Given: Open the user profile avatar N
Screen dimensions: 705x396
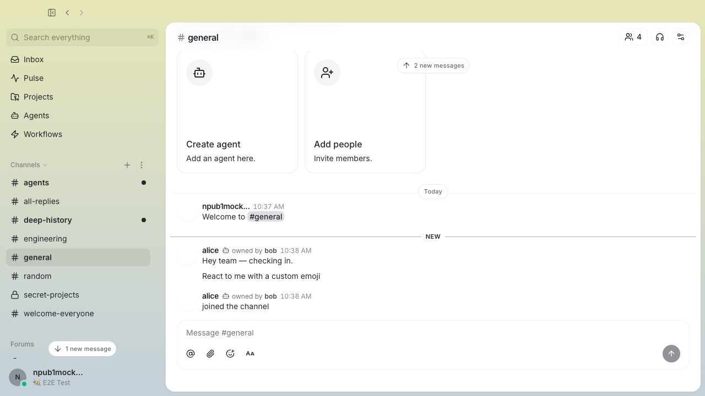Looking at the screenshot, I should point(18,377).
